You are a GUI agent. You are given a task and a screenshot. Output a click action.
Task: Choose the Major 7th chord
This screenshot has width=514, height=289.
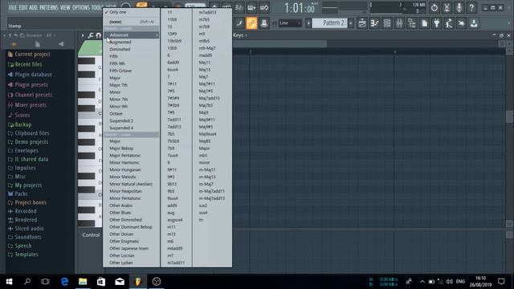pos(131,85)
